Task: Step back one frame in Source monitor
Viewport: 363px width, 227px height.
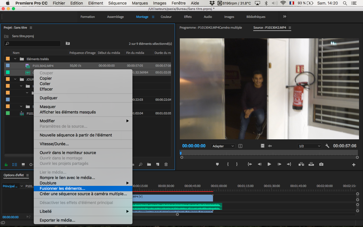Action: [259, 164]
